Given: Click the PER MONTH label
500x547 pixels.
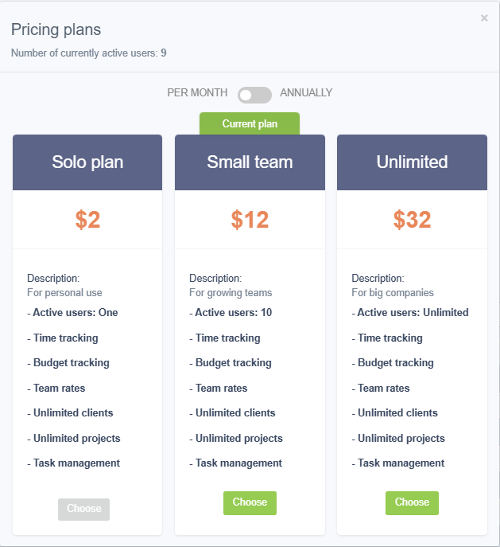Looking at the screenshot, I should (x=197, y=93).
